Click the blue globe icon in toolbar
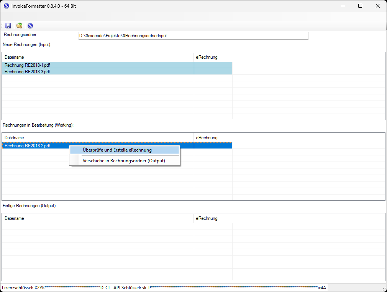The width and height of the screenshot is (387, 292). 30,26
